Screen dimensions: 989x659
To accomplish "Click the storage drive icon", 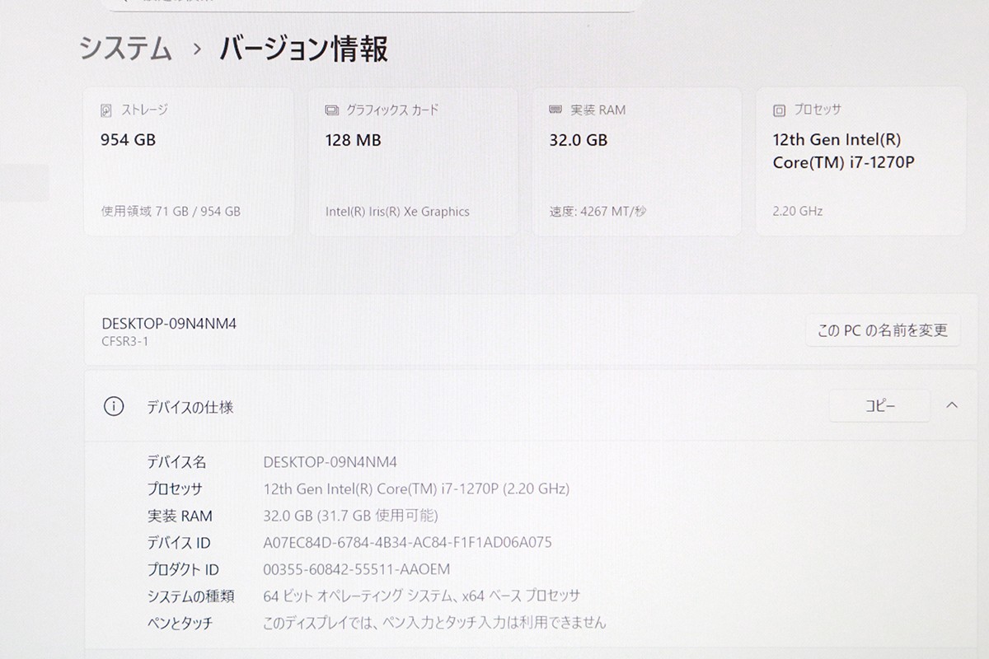I will tap(106, 110).
